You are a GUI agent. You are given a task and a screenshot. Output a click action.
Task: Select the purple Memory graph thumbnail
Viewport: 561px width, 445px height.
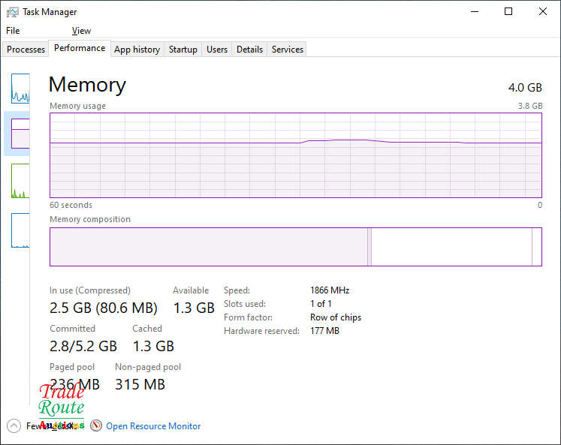(20, 134)
